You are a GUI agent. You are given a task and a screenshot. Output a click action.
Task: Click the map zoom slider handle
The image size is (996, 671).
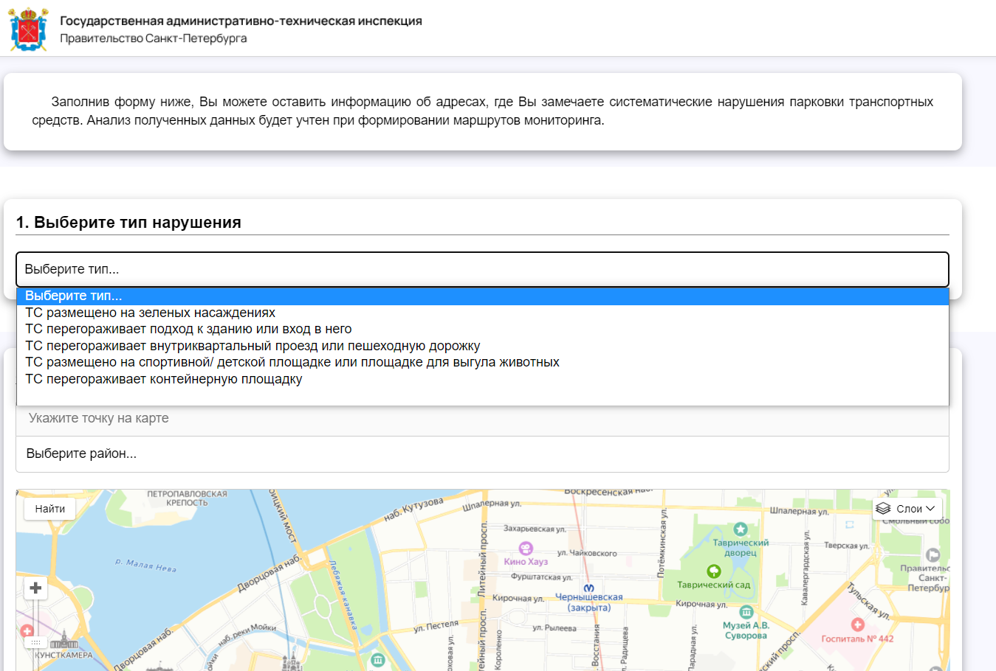pyautogui.click(x=35, y=642)
